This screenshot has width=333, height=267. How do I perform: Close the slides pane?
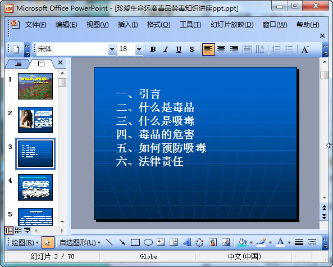click(60, 62)
